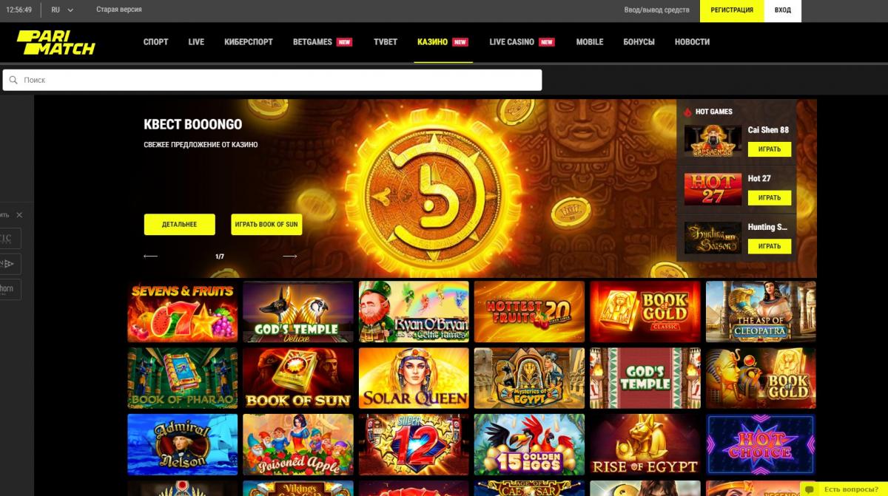Viewport: 888px width, 496px height.
Task: Expand the RU language dropdown
Action: click(x=62, y=10)
